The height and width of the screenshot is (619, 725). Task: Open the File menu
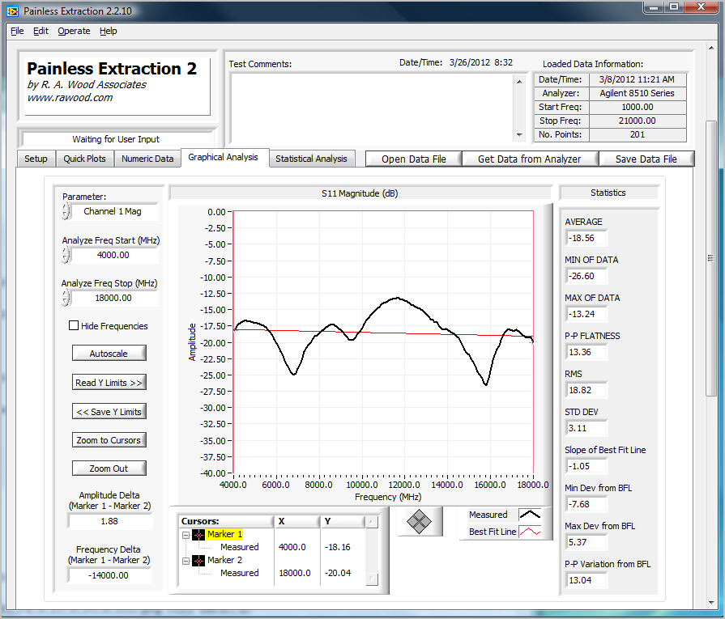click(17, 31)
